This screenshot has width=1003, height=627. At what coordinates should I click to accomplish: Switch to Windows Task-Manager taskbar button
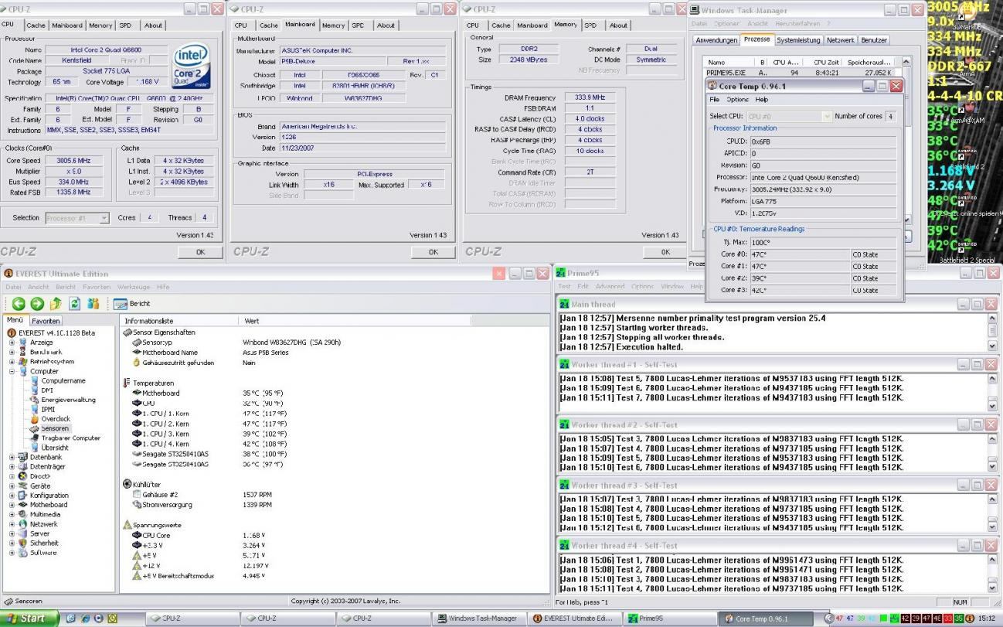coord(478,618)
